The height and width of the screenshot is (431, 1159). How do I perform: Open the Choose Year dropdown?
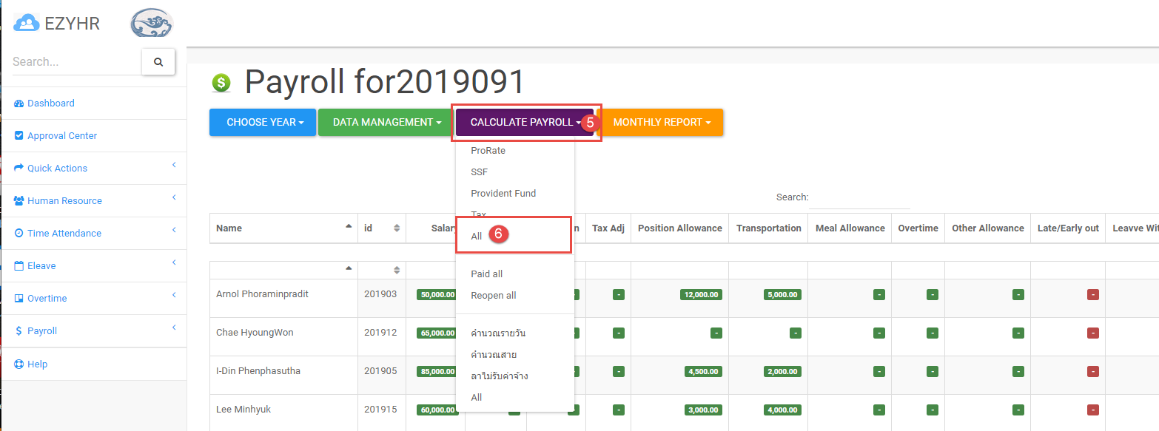[262, 123]
